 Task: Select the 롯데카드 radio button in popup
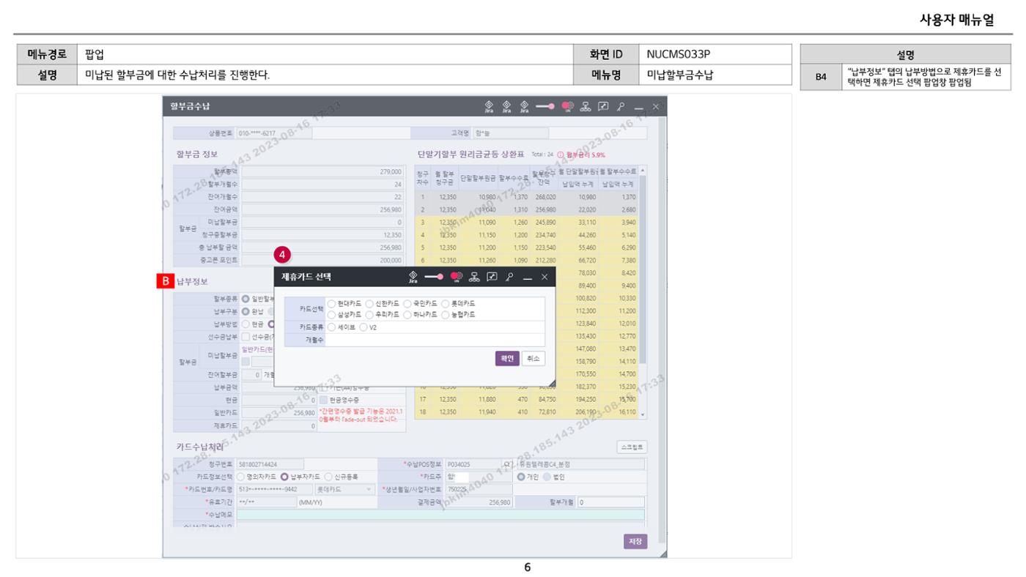[445, 303]
